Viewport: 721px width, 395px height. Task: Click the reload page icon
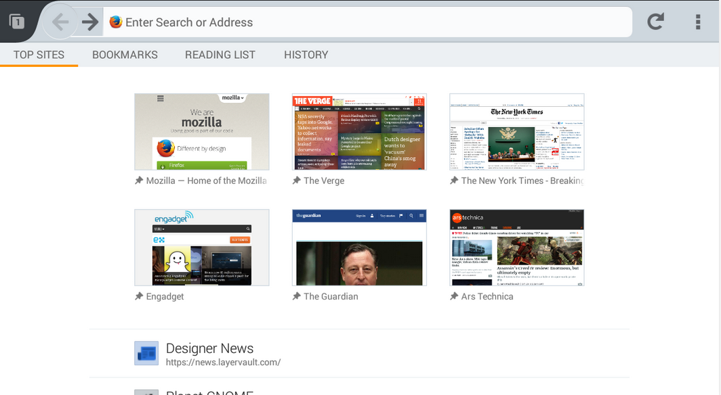(x=655, y=22)
